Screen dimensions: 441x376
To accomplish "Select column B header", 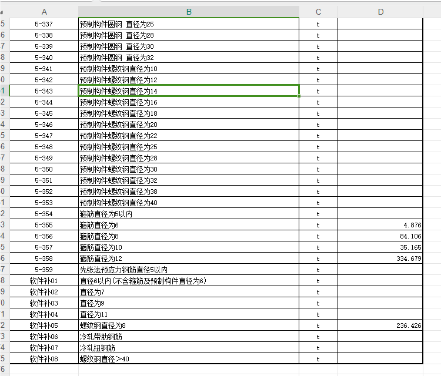I will (x=189, y=12).
